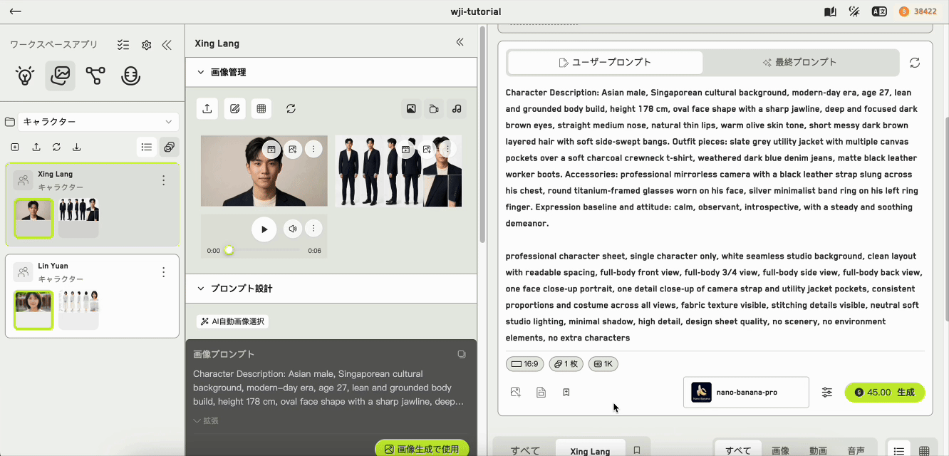Click the edit pencil icon in 画像管理
The width and height of the screenshot is (949, 456).
tap(234, 109)
